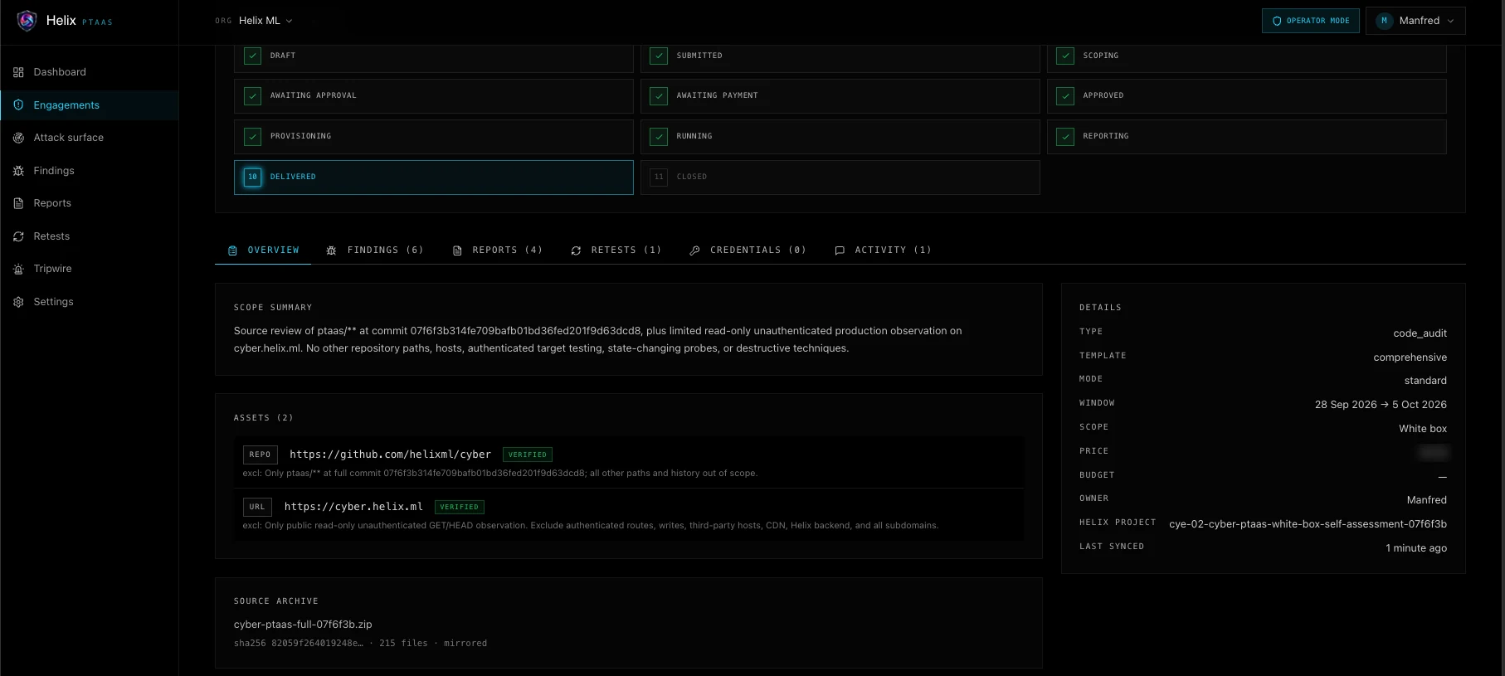Image resolution: width=1505 pixels, height=676 pixels.
Task: Open Settings gear in the sidebar
Action: point(89,302)
